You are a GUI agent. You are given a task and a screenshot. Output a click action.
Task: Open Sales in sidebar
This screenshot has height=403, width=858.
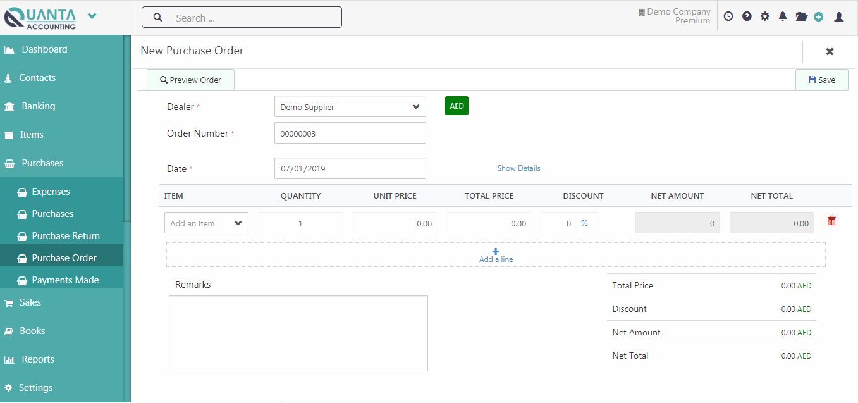coord(62,302)
